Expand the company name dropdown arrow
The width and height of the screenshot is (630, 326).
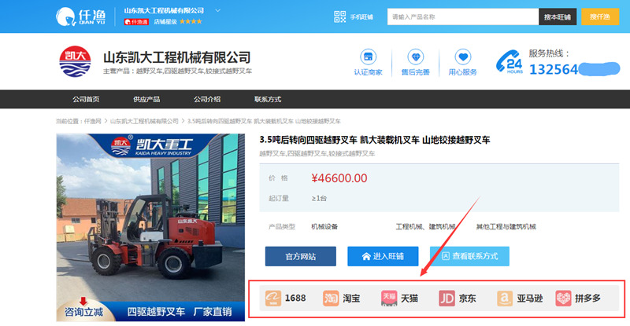[x=218, y=10]
